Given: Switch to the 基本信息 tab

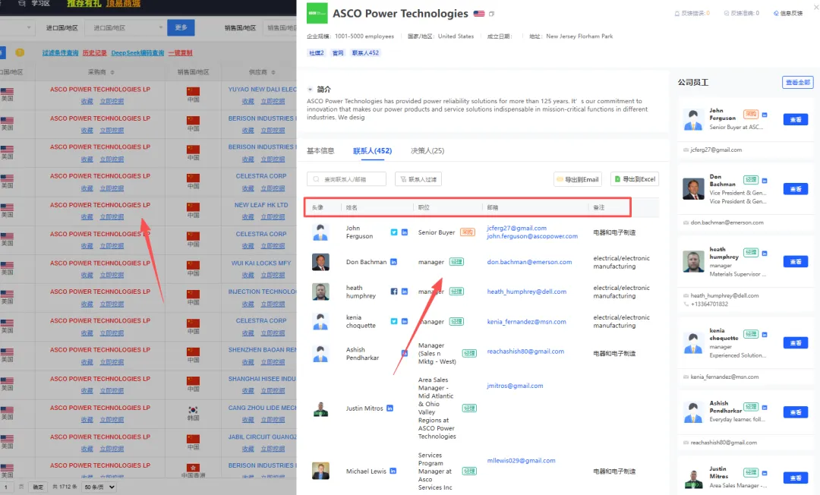Looking at the screenshot, I should 320,150.
